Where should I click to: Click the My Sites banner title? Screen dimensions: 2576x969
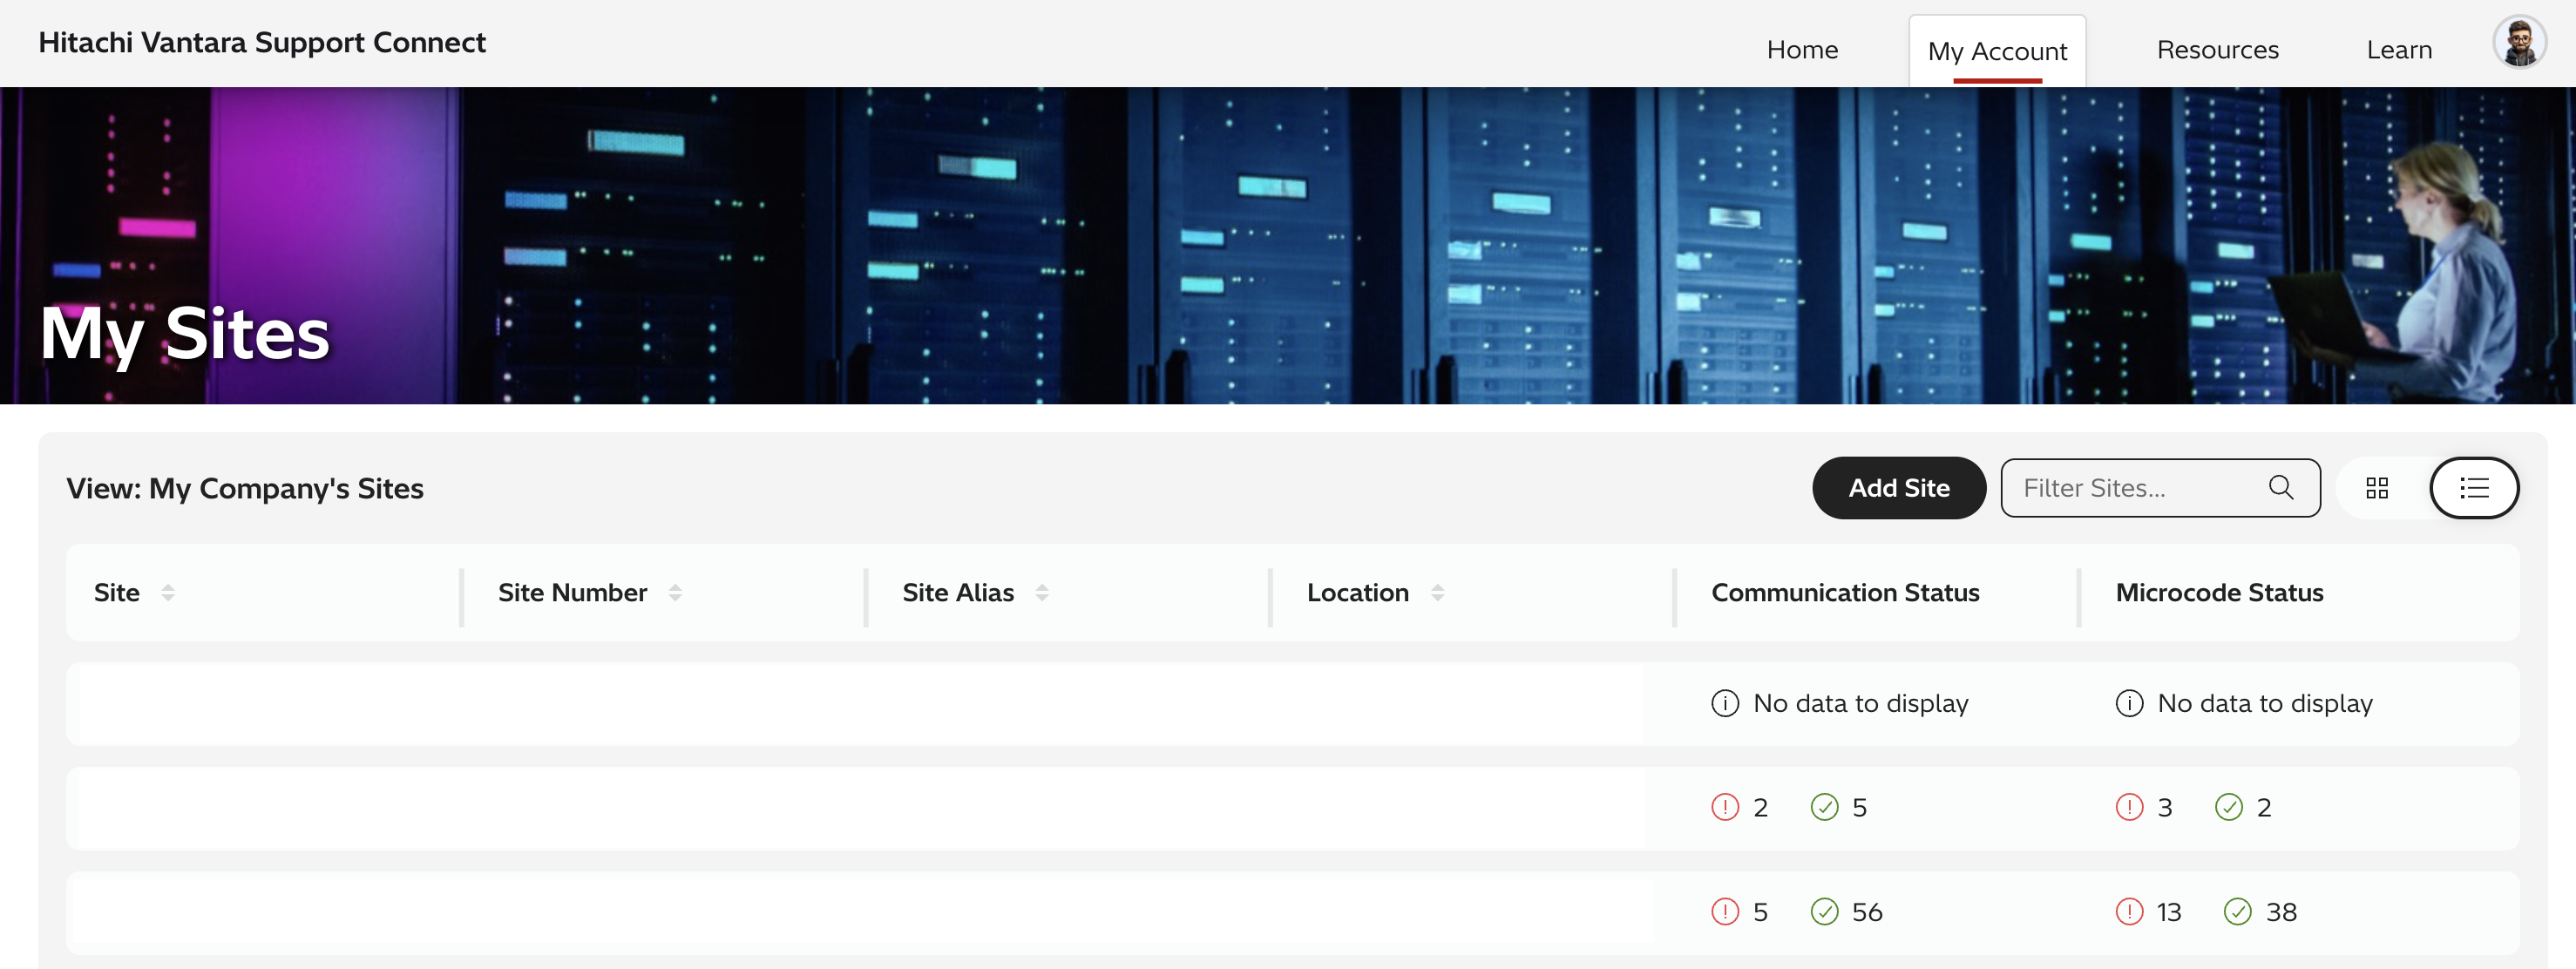point(185,334)
